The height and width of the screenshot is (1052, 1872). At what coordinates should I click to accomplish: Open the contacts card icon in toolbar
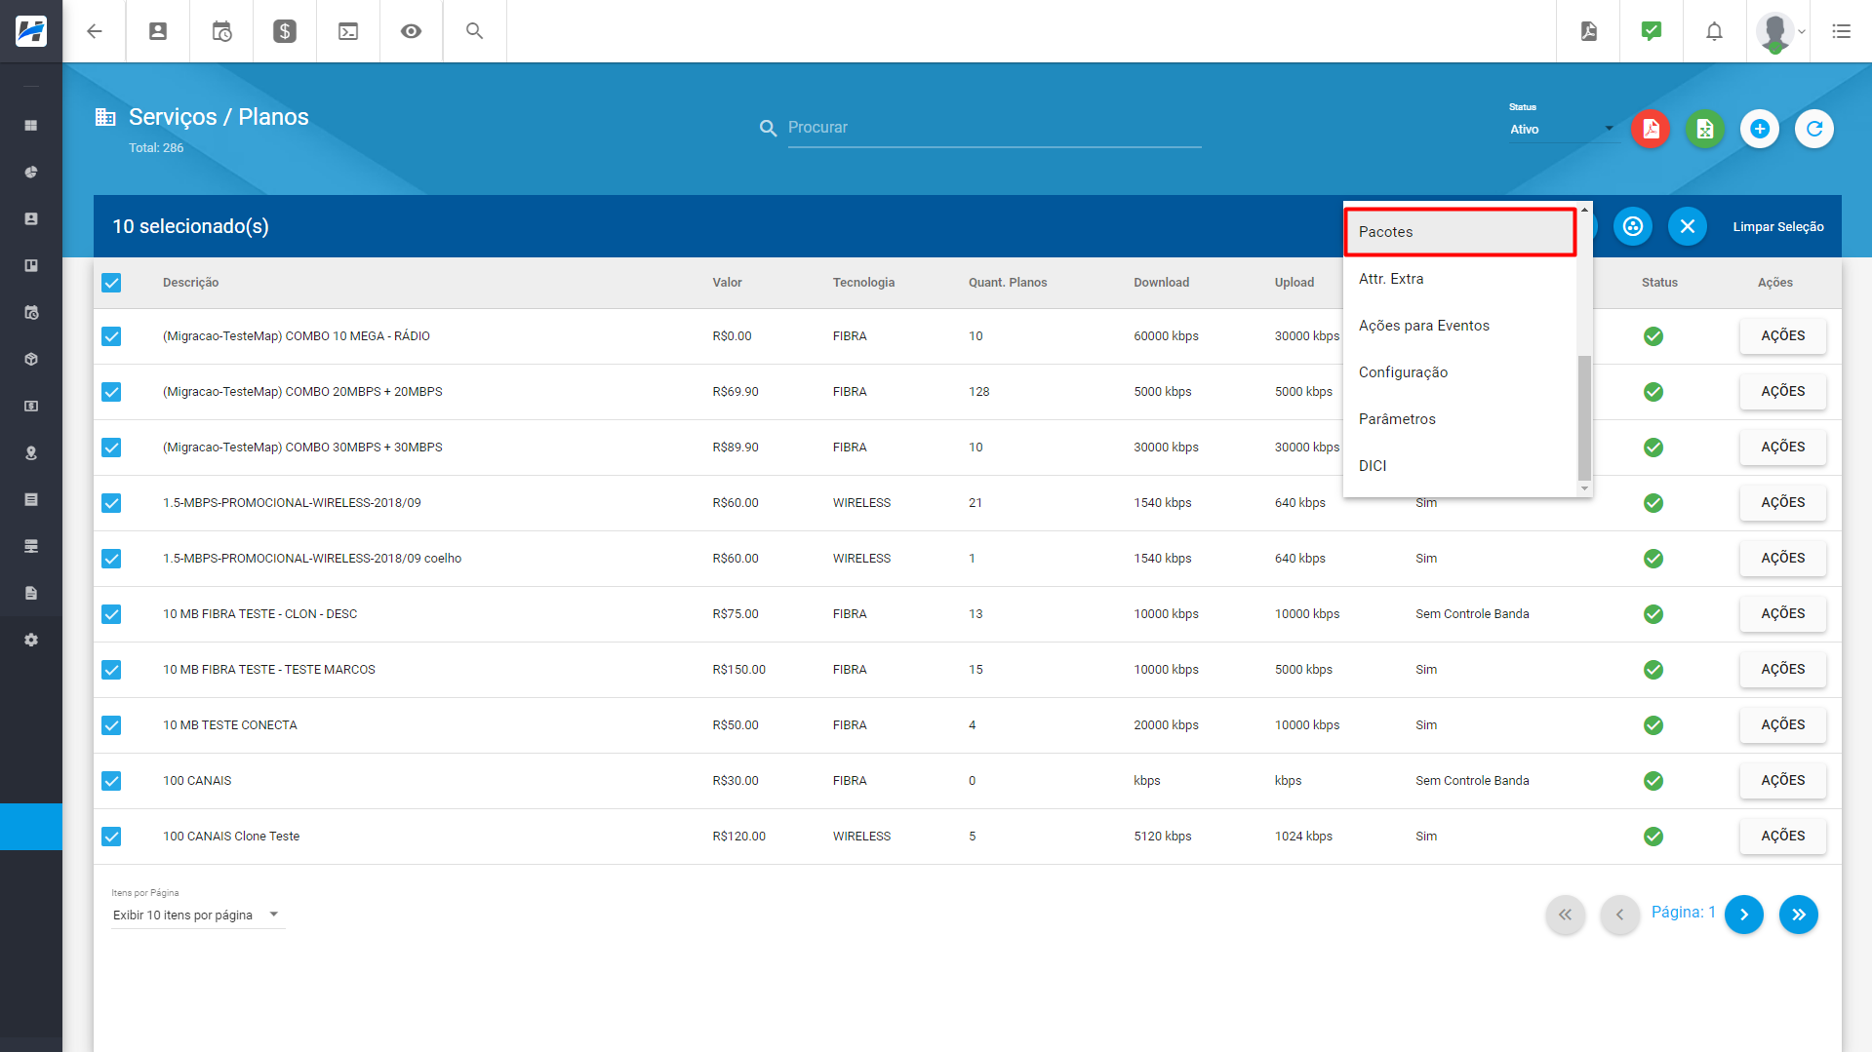pos(158,31)
